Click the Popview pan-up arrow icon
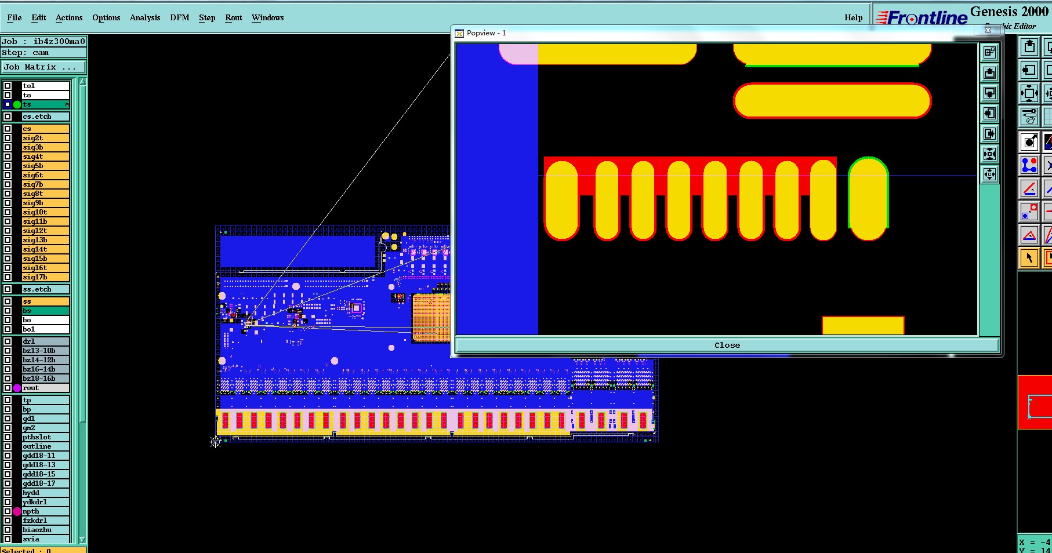The width and height of the screenshot is (1052, 553). 989,72
